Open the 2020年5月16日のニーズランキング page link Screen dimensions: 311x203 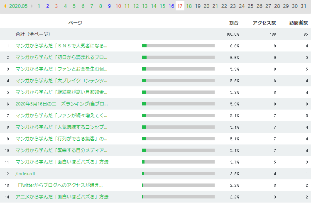[x=61, y=104]
